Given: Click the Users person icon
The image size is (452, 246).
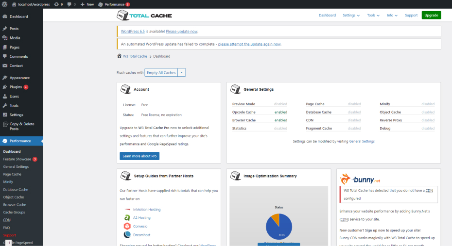Looking at the screenshot, I should 5,97.
